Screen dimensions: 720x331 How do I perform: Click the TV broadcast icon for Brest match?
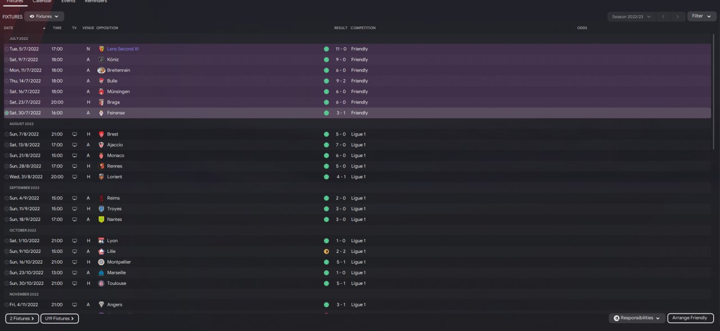pyautogui.click(x=74, y=134)
